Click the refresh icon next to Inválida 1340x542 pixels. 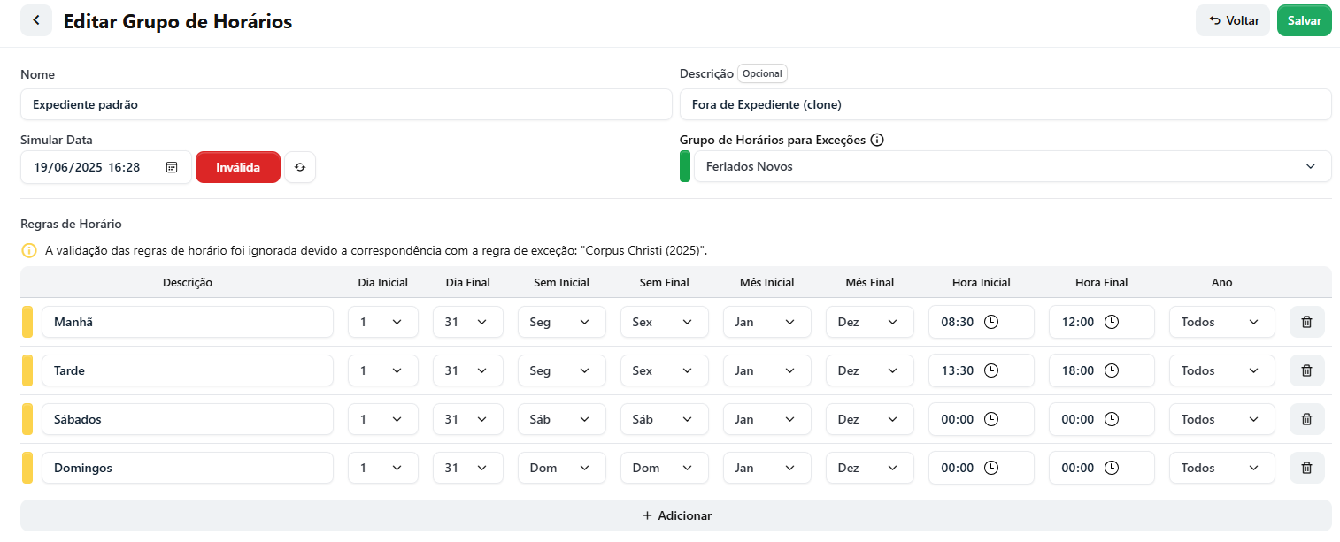pos(300,167)
